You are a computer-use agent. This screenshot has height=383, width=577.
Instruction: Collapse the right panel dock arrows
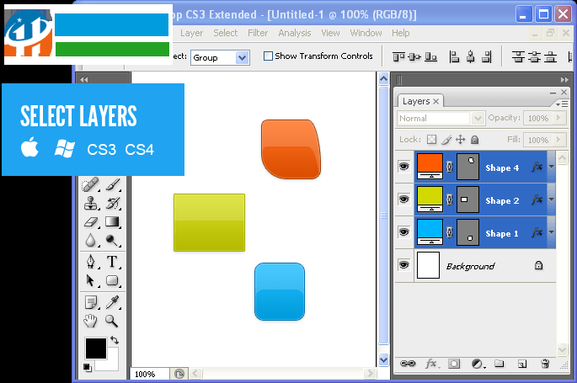click(564, 79)
